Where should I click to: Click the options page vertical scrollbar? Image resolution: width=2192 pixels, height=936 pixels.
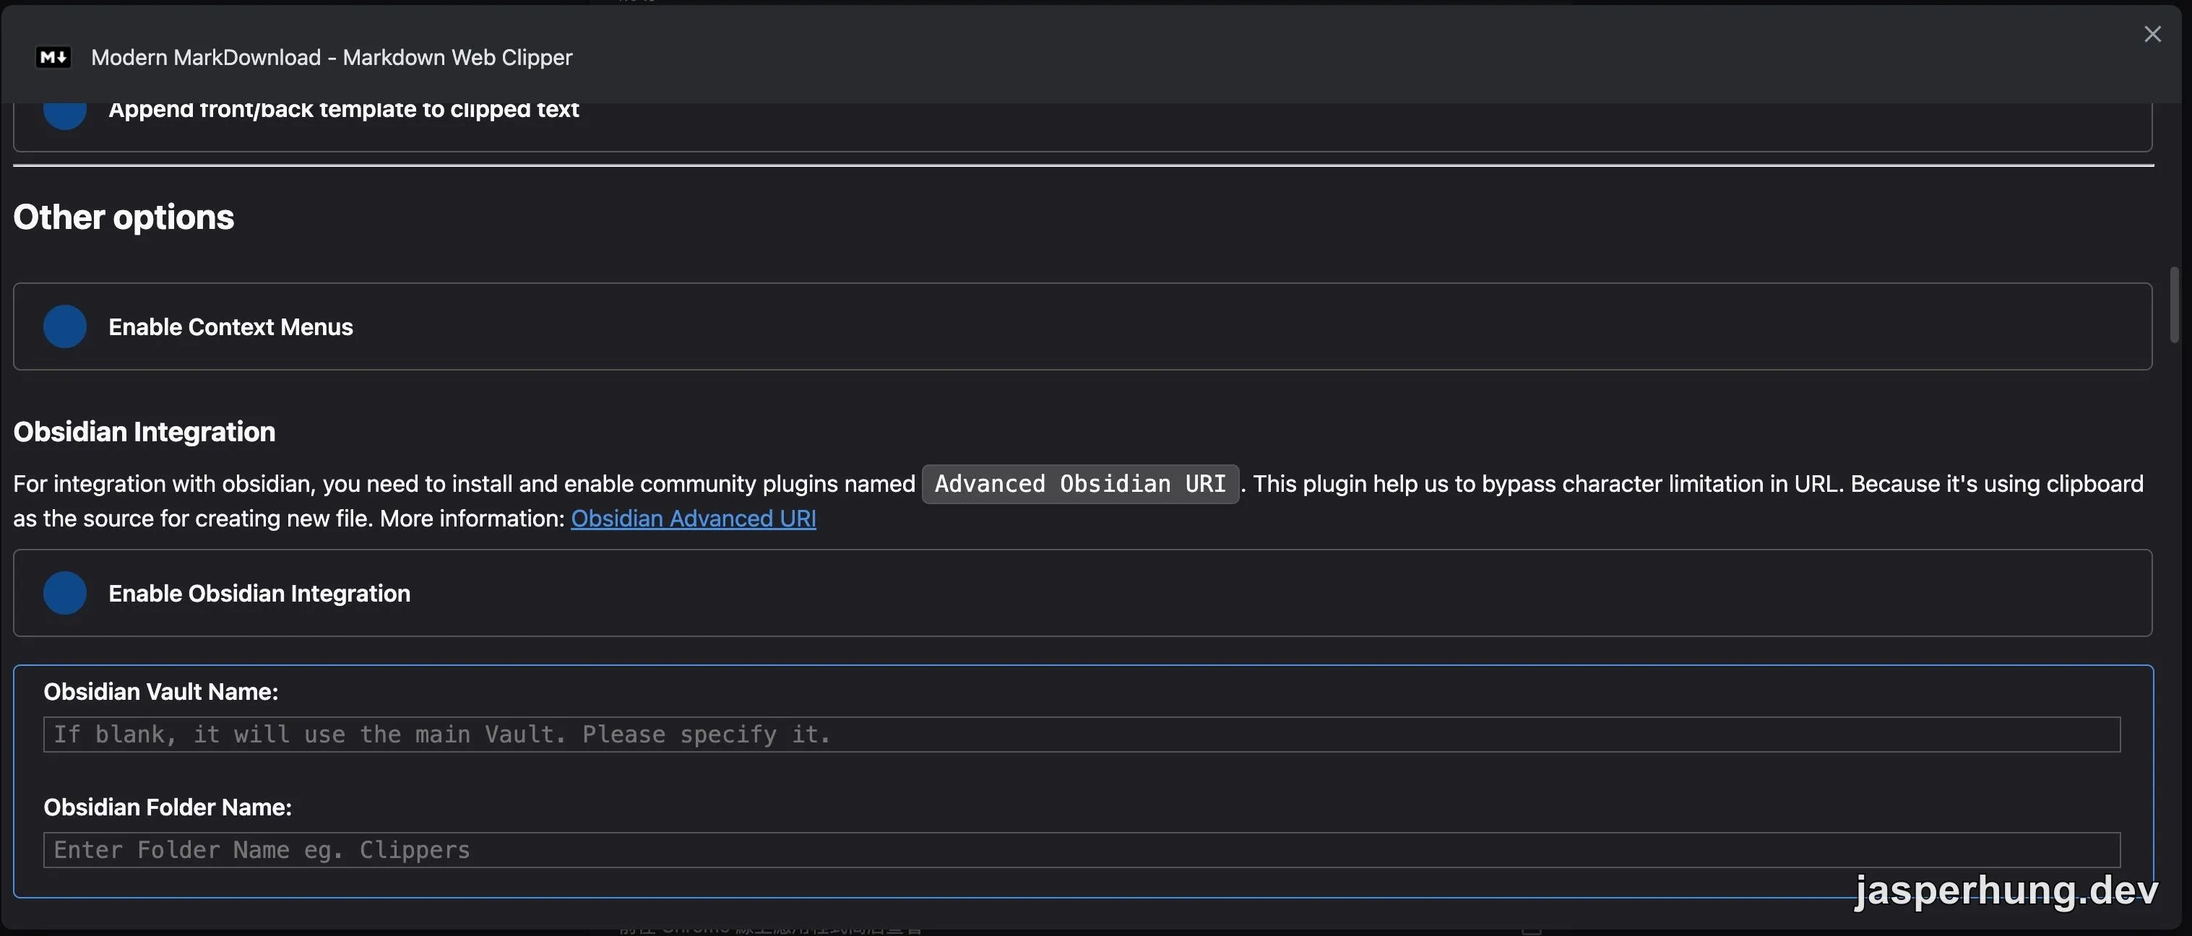pos(2174,305)
